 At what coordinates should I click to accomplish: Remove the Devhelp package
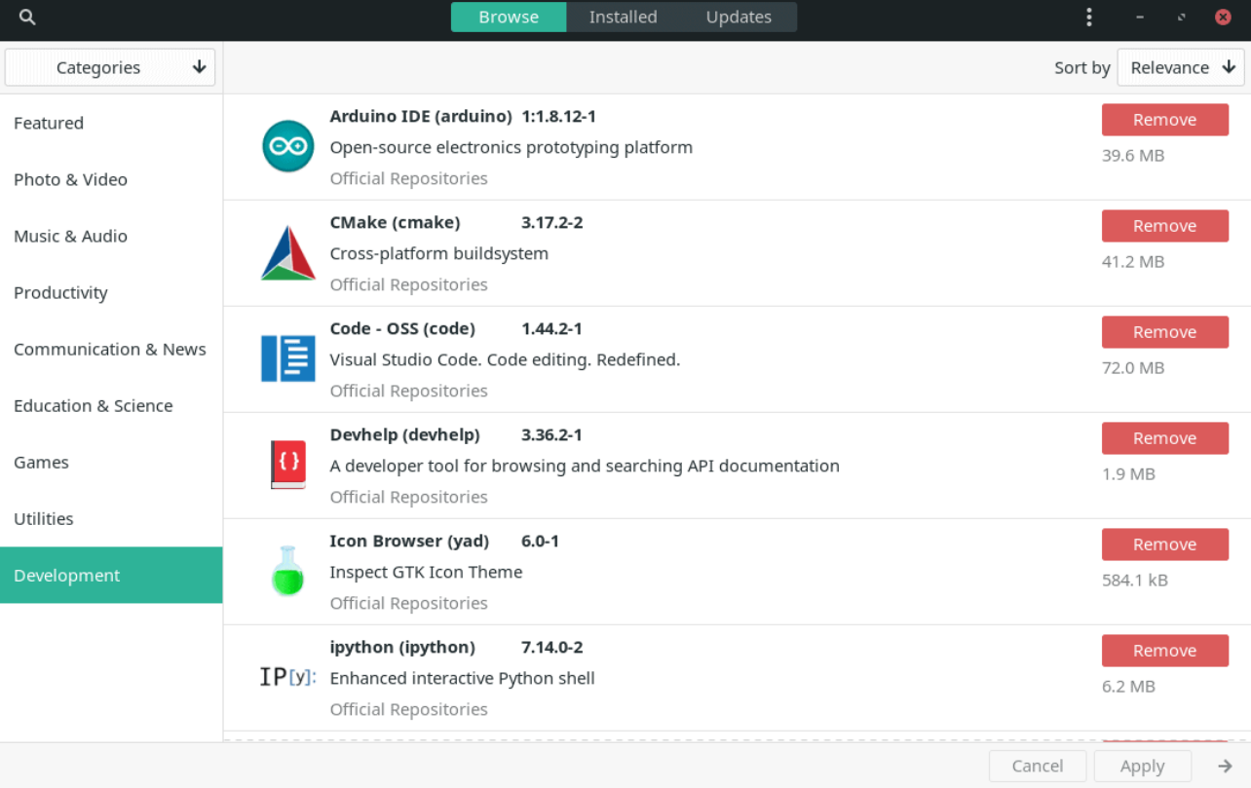(1165, 438)
